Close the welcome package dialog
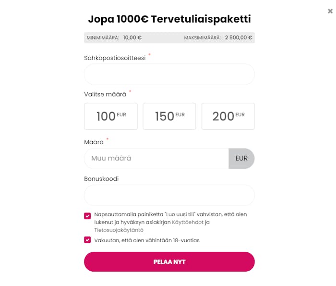Screen dimensions: 336x286 pyautogui.click(x=330, y=11)
